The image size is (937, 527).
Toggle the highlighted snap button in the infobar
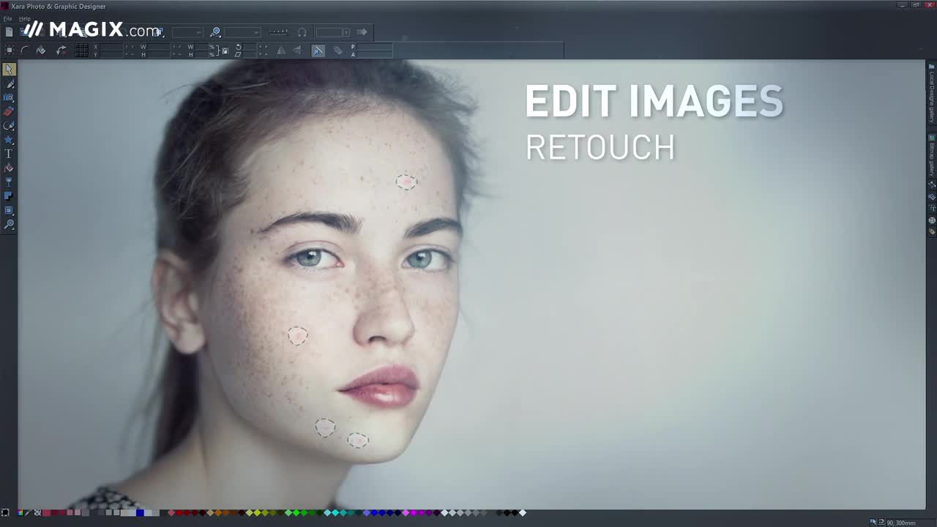[x=318, y=51]
